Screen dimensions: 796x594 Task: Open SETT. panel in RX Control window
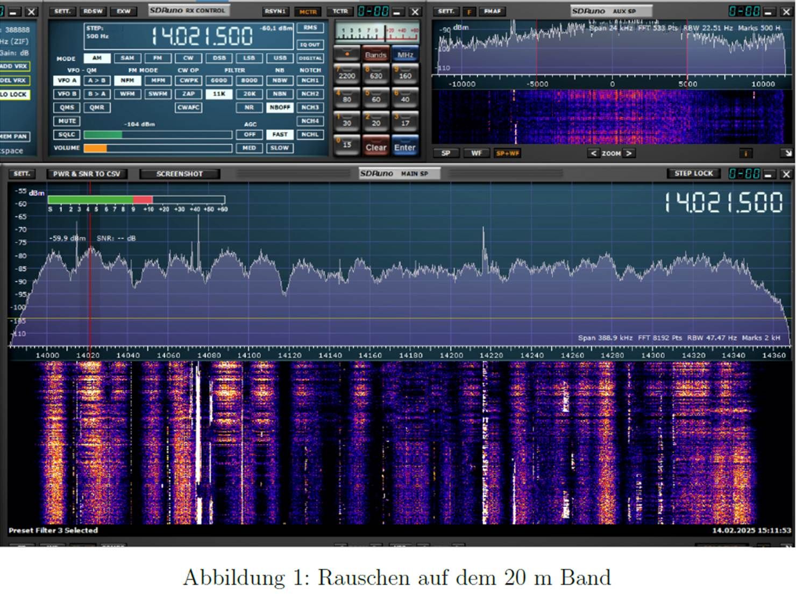pyautogui.click(x=62, y=11)
